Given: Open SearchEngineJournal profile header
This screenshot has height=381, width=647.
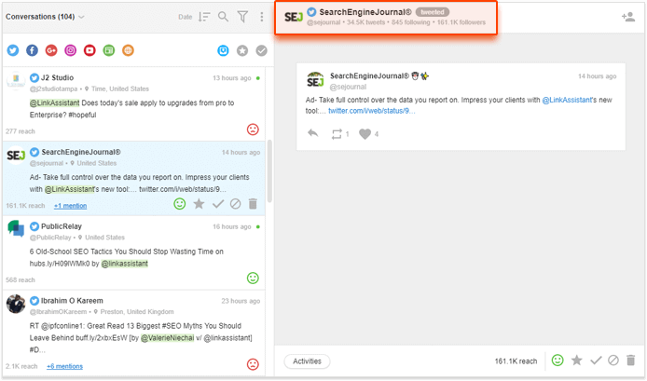Looking at the screenshot, I should tap(385, 17).
